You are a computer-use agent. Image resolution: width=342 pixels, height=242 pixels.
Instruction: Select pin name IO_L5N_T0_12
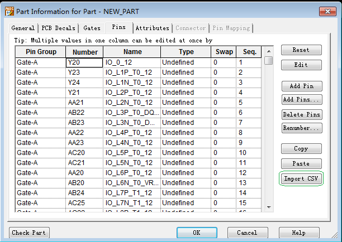(x=132, y=163)
